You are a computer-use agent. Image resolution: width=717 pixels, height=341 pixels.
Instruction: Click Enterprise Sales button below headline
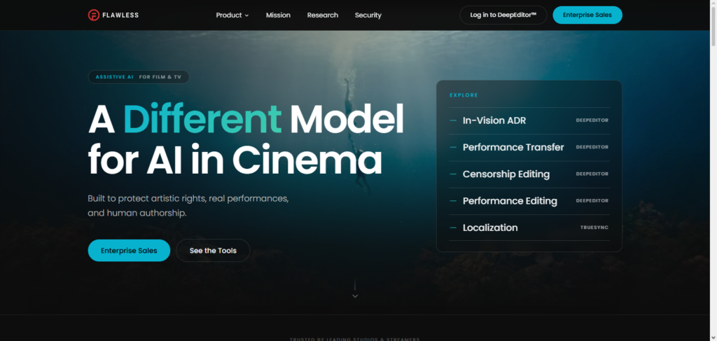pyautogui.click(x=129, y=251)
